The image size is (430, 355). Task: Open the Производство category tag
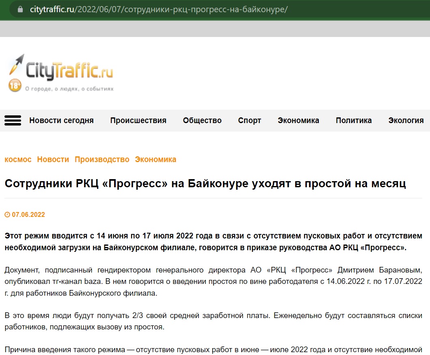(102, 159)
